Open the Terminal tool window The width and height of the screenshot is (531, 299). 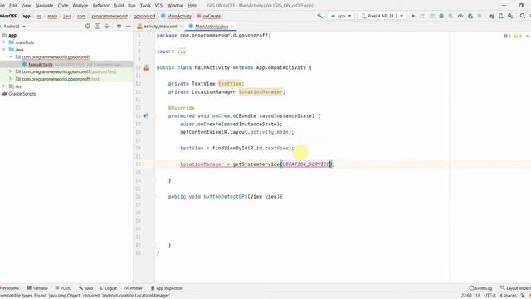point(37,288)
